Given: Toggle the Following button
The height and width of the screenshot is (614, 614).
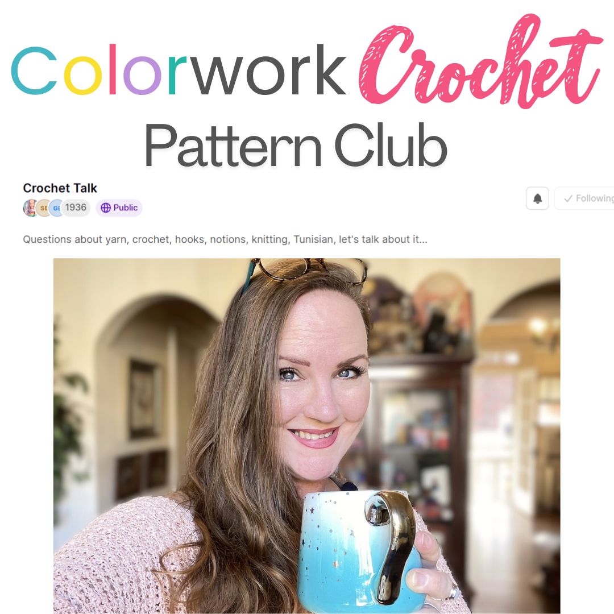Looking at the screenshot, I should pyautogui.click(x=584, y=198).
